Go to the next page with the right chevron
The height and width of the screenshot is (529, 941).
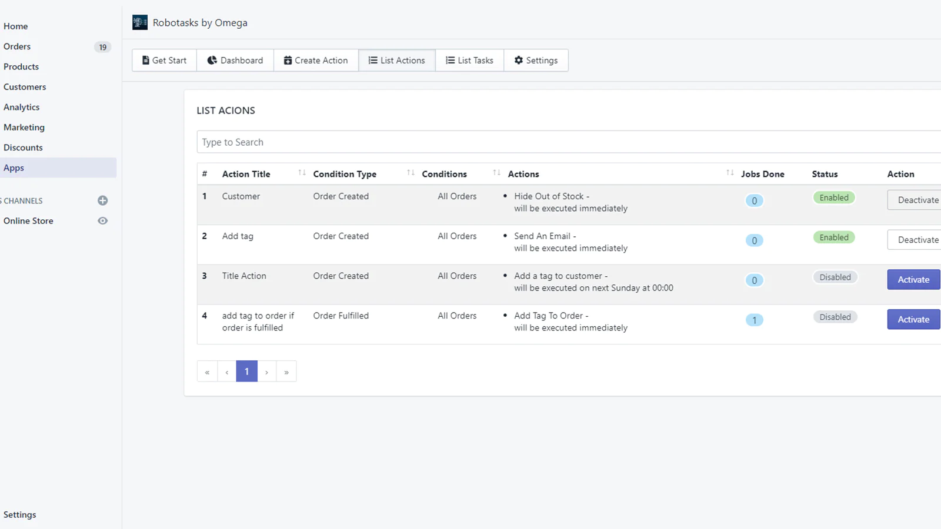(267, 371)
